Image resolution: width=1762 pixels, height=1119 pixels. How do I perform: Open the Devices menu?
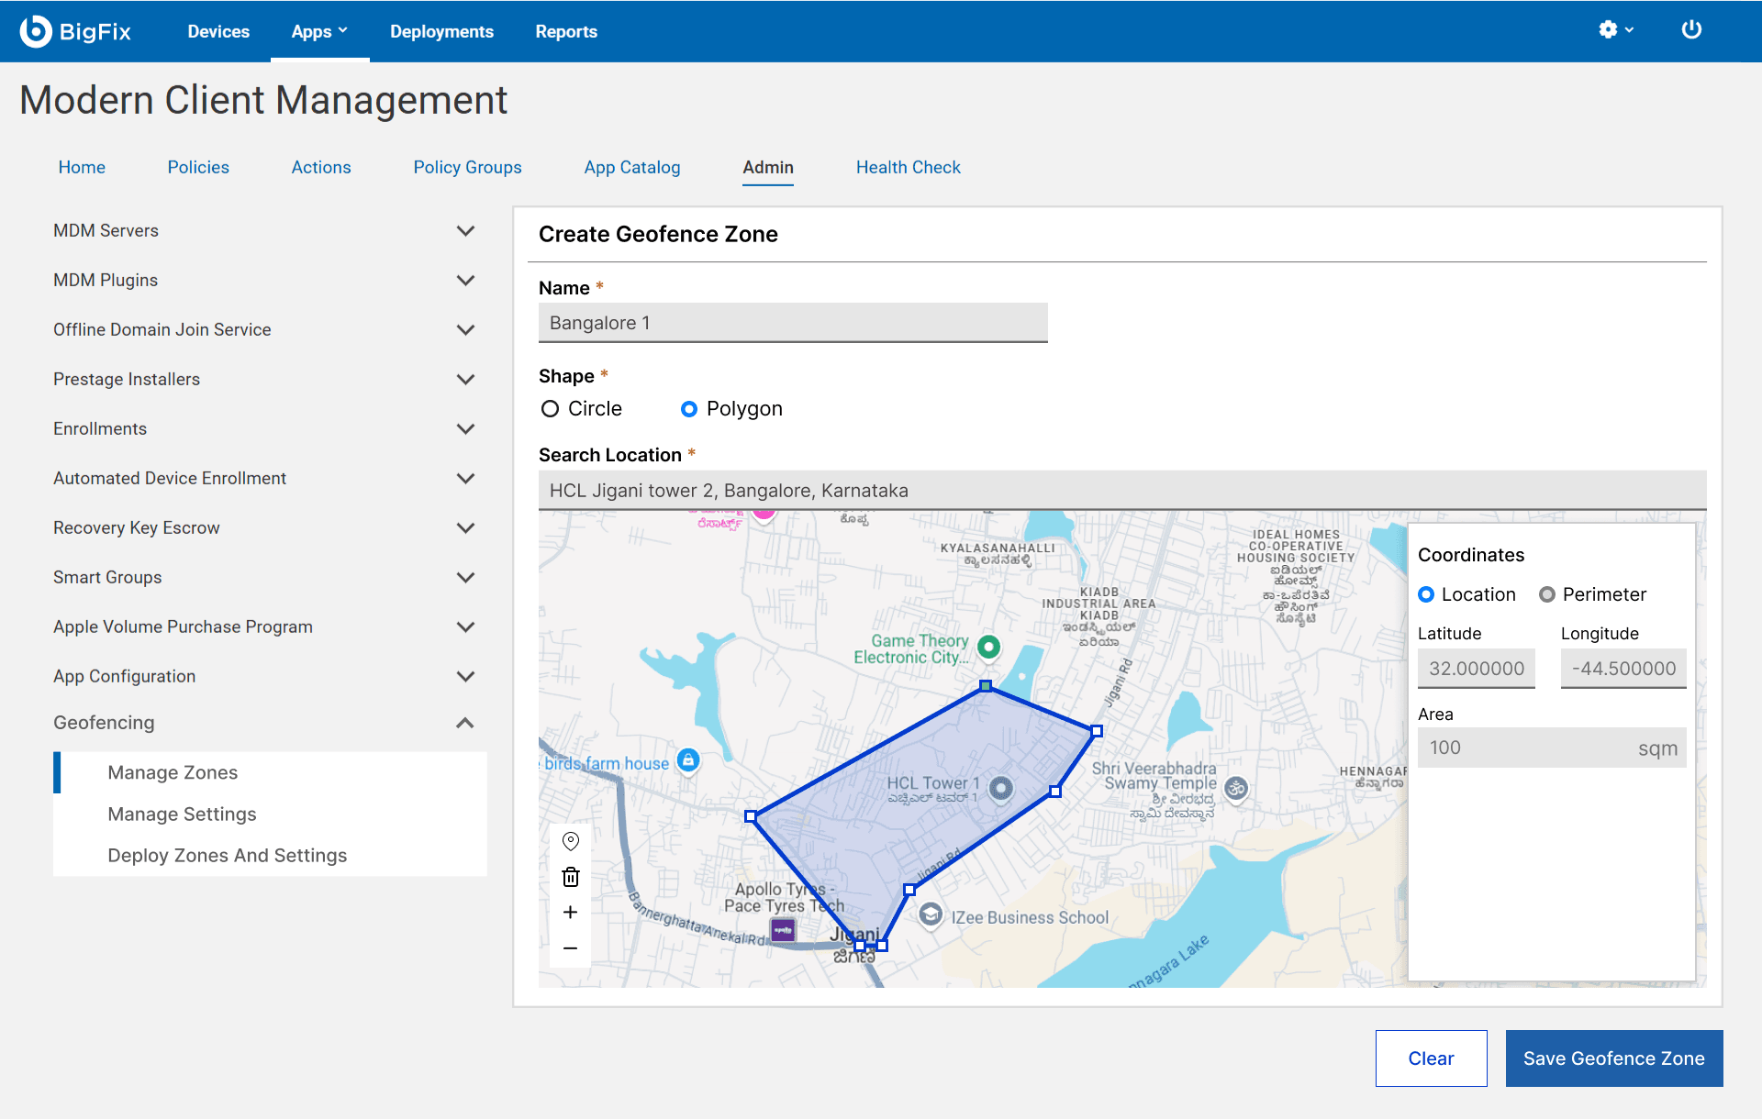[x=218, y=31]
